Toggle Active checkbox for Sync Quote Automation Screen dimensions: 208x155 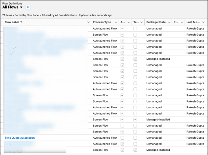pyautogui.click(x=122, y=138)
